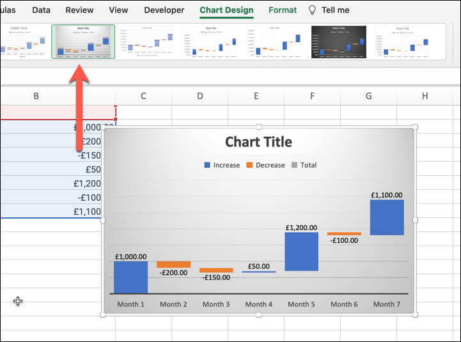Select column C header
Screen dimensions: 461x342
143,96
